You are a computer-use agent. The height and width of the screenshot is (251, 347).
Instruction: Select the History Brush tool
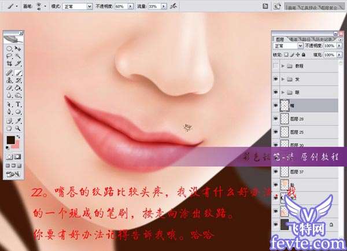point(18,80)
